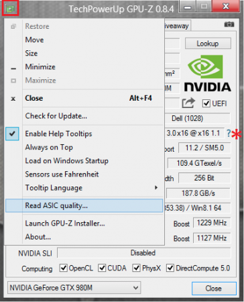Toggle the DirectCompute 5.0 checkbox
The image size is (244, 302).
170,268
